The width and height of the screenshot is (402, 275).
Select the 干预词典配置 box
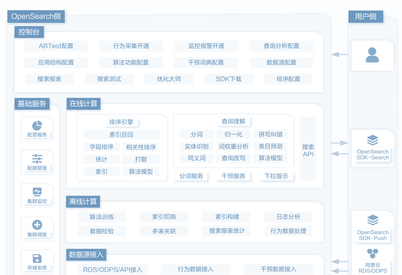(x=206, y=62)
